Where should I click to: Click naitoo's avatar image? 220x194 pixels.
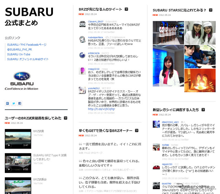(156, 147)
